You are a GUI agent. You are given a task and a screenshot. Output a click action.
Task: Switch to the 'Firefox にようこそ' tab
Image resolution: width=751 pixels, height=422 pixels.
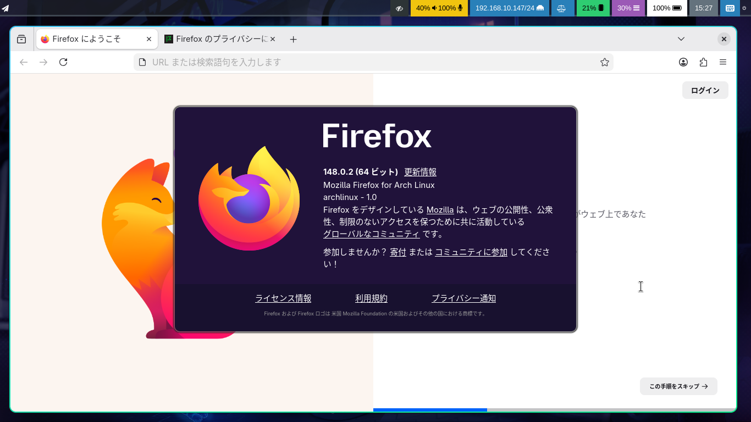click(97, 39)
